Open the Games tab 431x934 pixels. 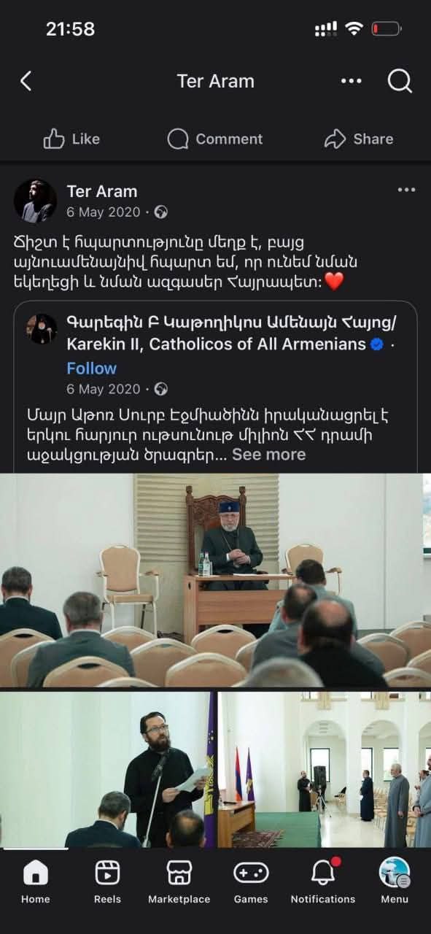pyautogui.click(x=251, y=881)
